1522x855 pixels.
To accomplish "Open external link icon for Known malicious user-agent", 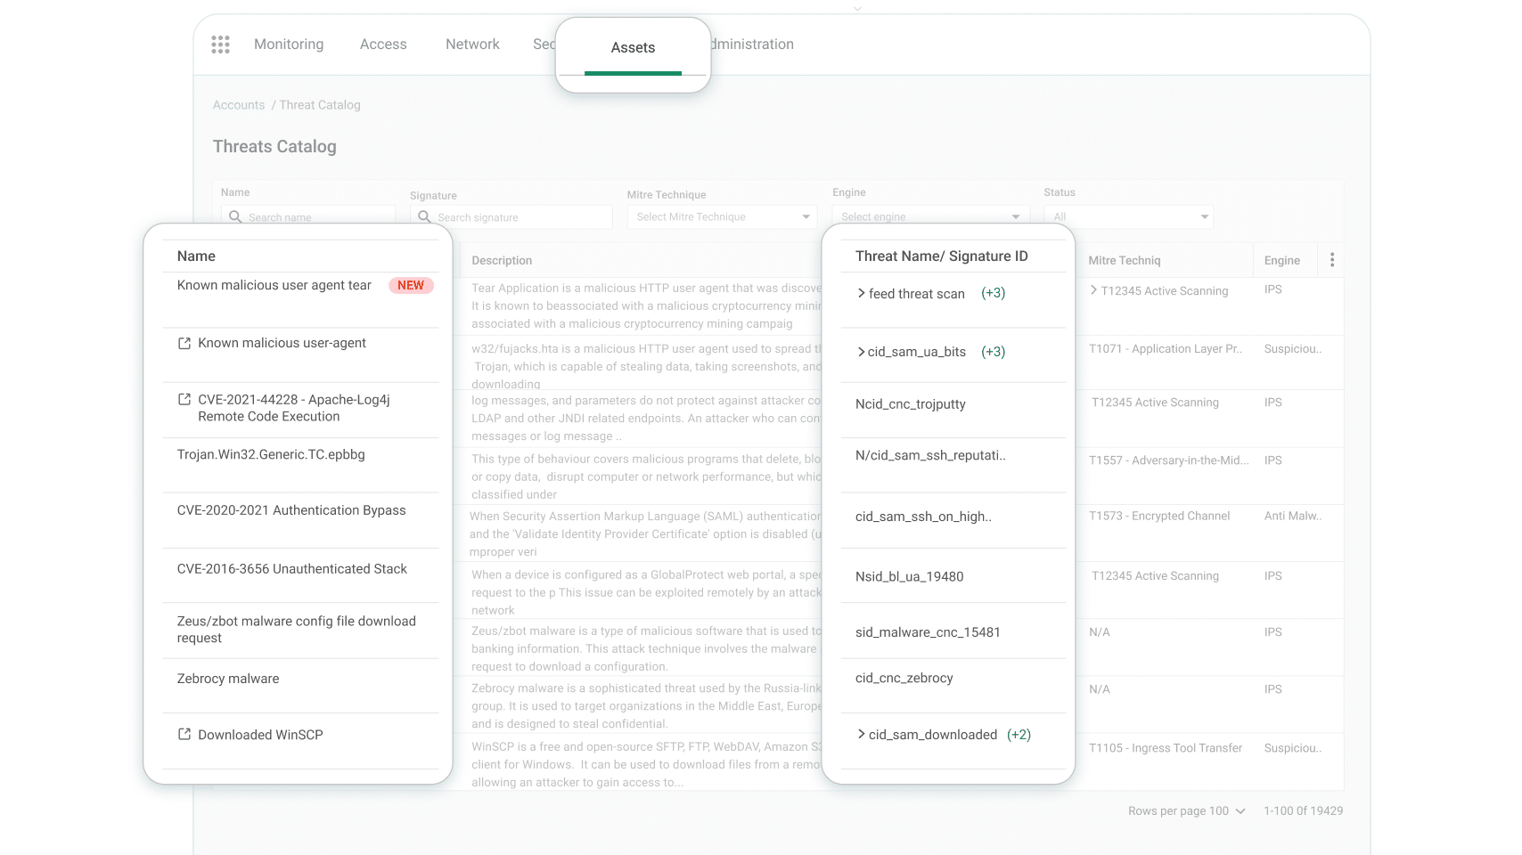I will point(184,344).
